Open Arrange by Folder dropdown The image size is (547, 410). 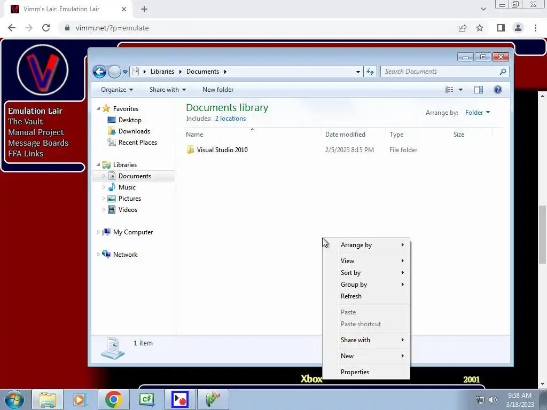pyautogui.click(x=478, y=113)
